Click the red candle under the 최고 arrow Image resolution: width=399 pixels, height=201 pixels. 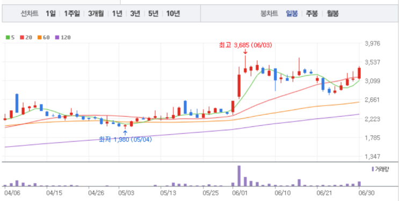pyautogui.click(x=245, y=70)
